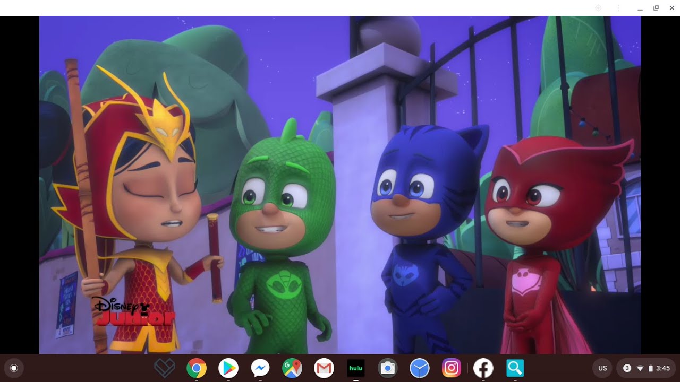Switch to the Hulu app
The height and width of the screenshot is (382, 680).
tap(356, 368)
